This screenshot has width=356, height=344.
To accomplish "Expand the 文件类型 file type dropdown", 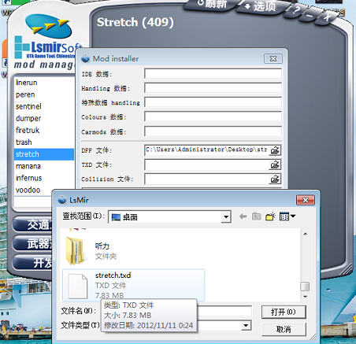I will point(246,326).
